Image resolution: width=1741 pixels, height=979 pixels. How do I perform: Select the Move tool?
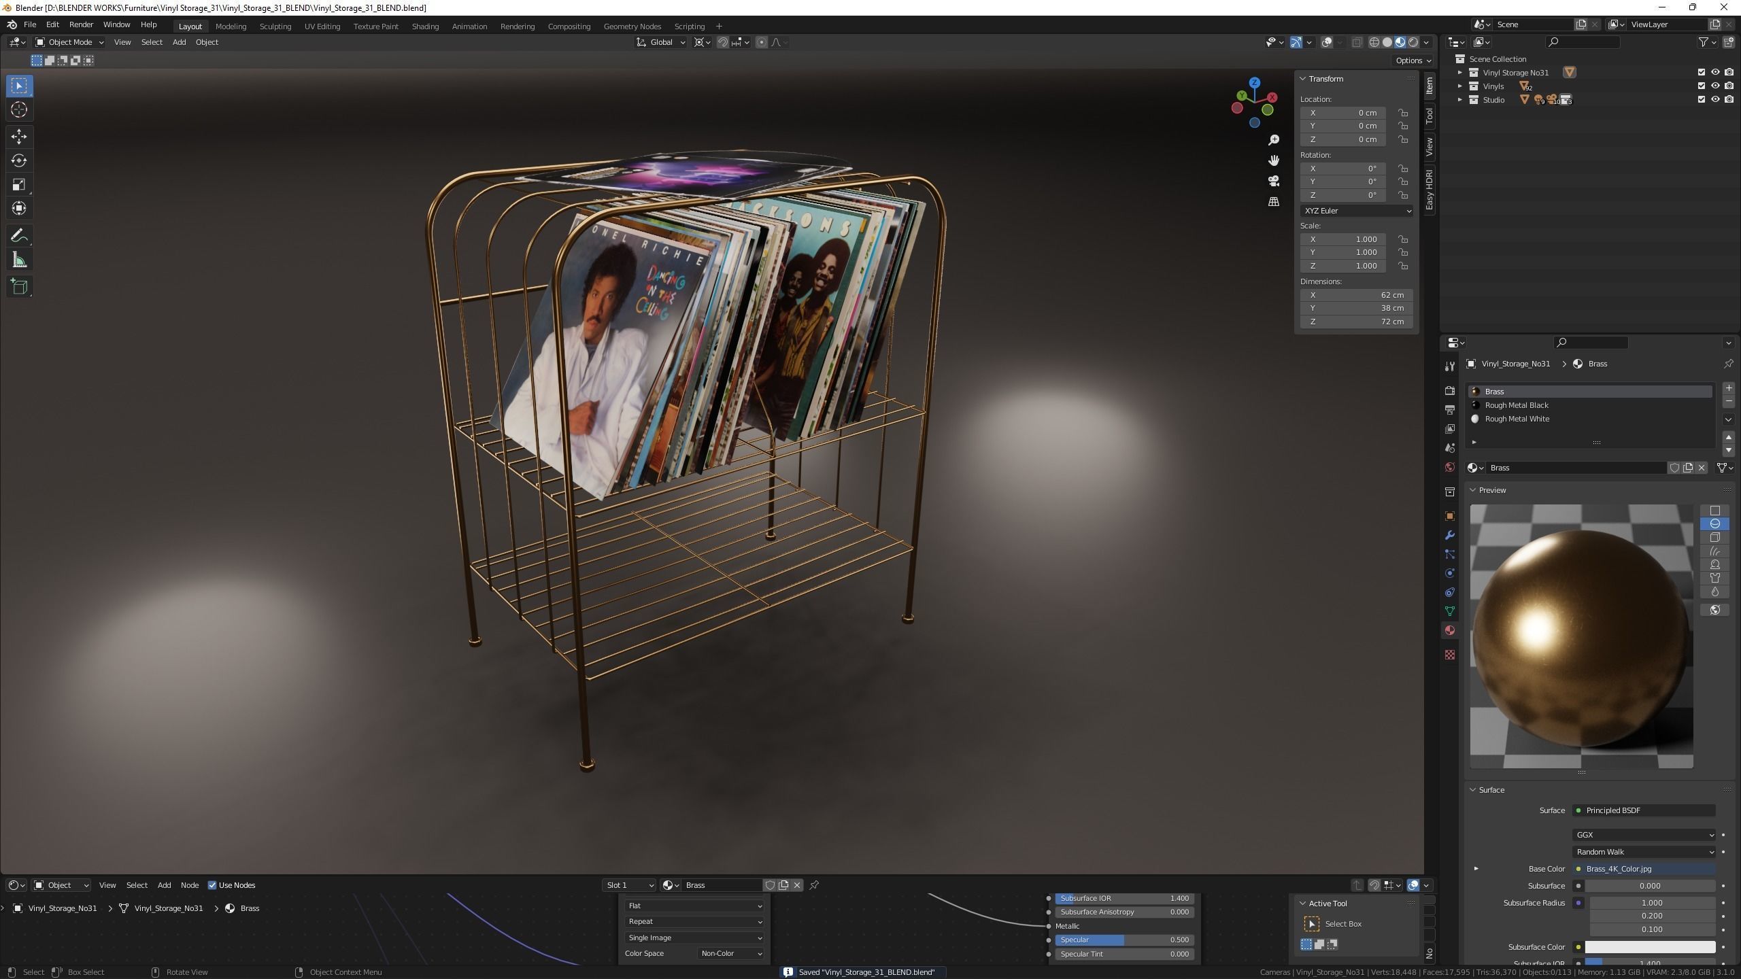pyautogui.click(x=19, y=137)
